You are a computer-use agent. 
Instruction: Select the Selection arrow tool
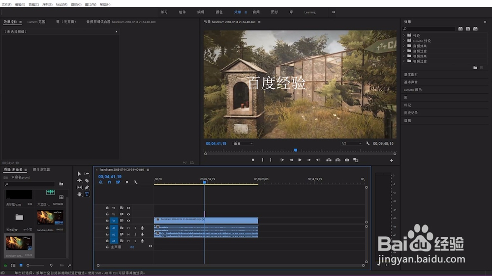click(x=79, y=173)
